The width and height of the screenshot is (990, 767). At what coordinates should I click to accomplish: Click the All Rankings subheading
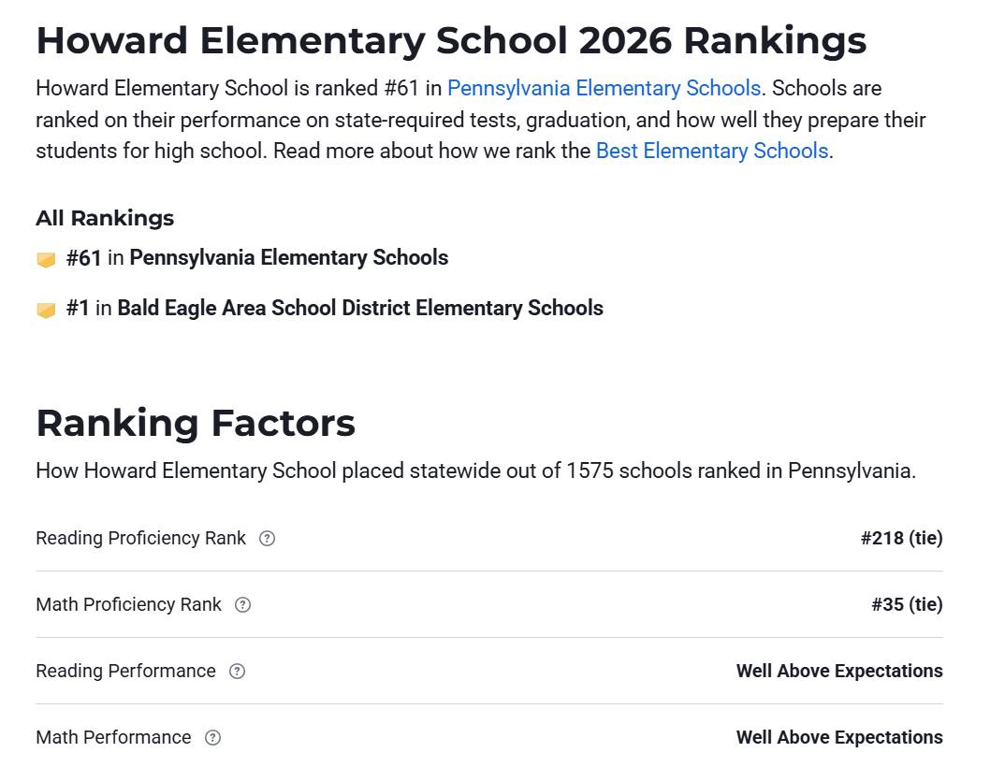point(105,218)
